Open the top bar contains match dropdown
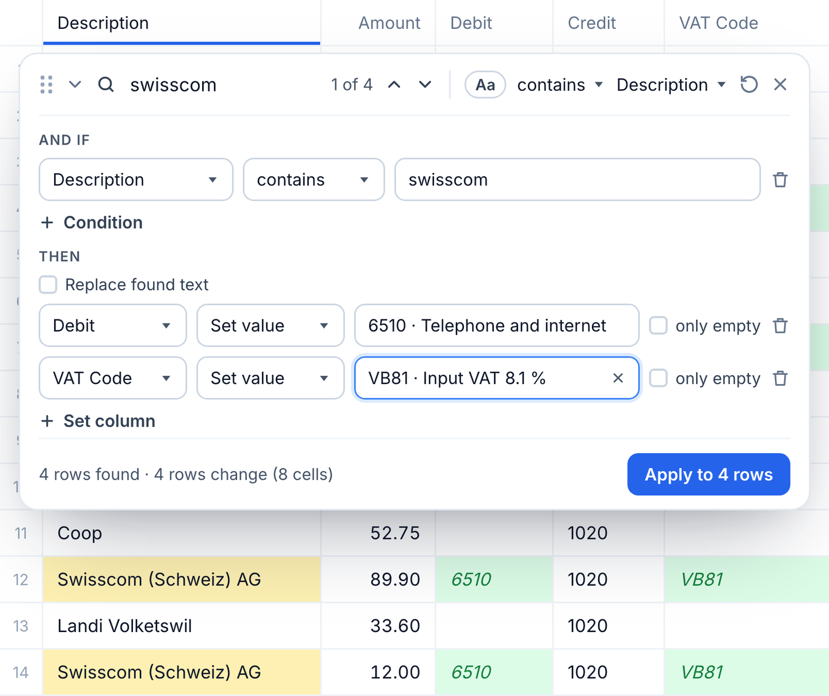Image resolution: width=829 pixels, height=696 pixels. (560, 85)
